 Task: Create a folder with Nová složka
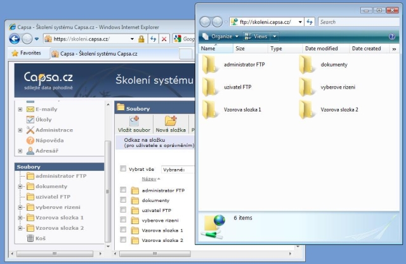[171, 124]
